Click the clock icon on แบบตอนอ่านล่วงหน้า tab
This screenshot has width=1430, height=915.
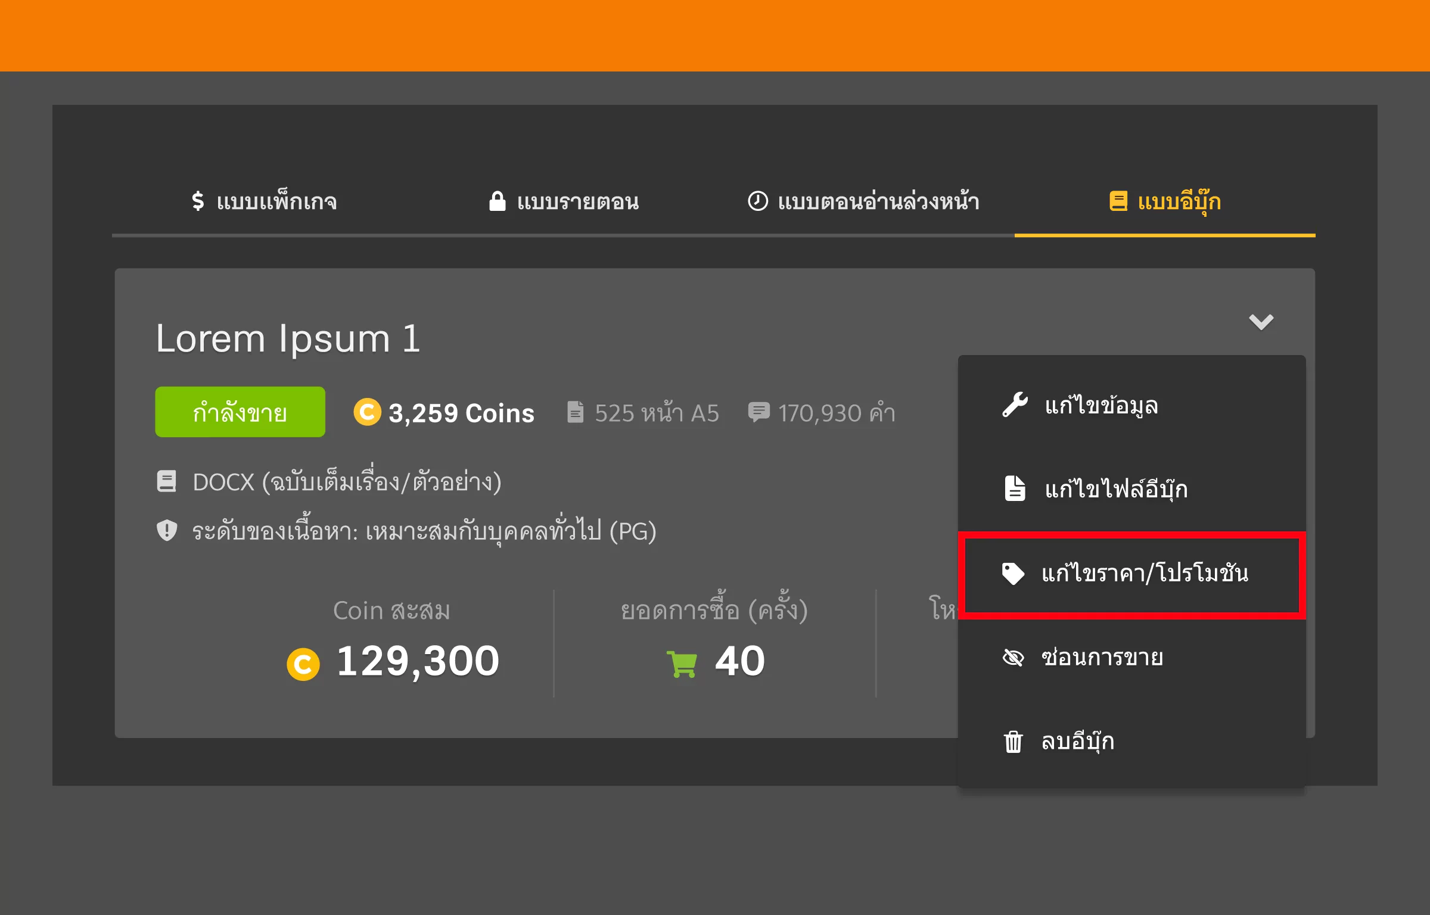tap(758, 201)
